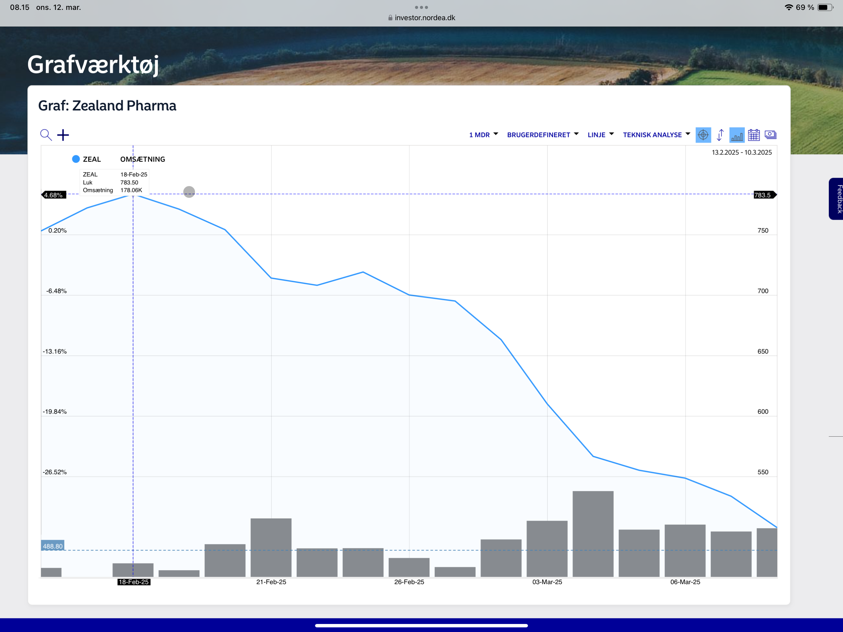Click the 21-Feb-25 axis date label
843x632 pixels.
[x=271, y=582]
